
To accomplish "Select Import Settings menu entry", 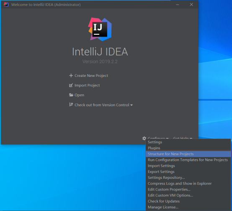I will pyautogui.click(x=188, y=166).
